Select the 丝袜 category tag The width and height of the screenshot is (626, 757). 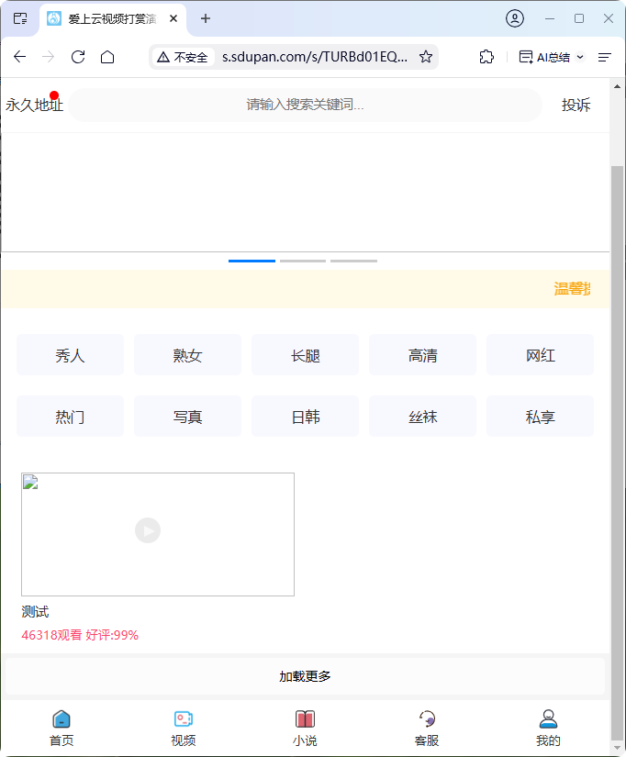point(422,417)
